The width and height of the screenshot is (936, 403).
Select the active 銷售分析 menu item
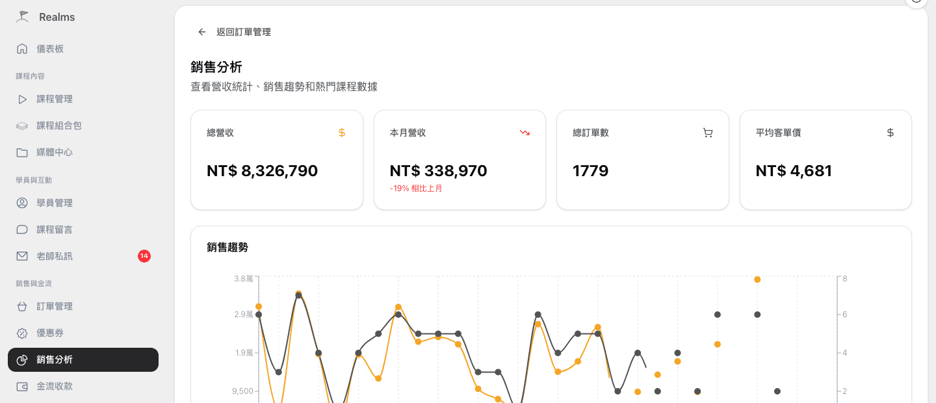coord(83,359)
